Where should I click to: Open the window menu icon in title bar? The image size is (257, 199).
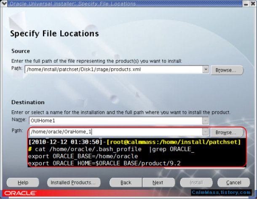(4, 3)
